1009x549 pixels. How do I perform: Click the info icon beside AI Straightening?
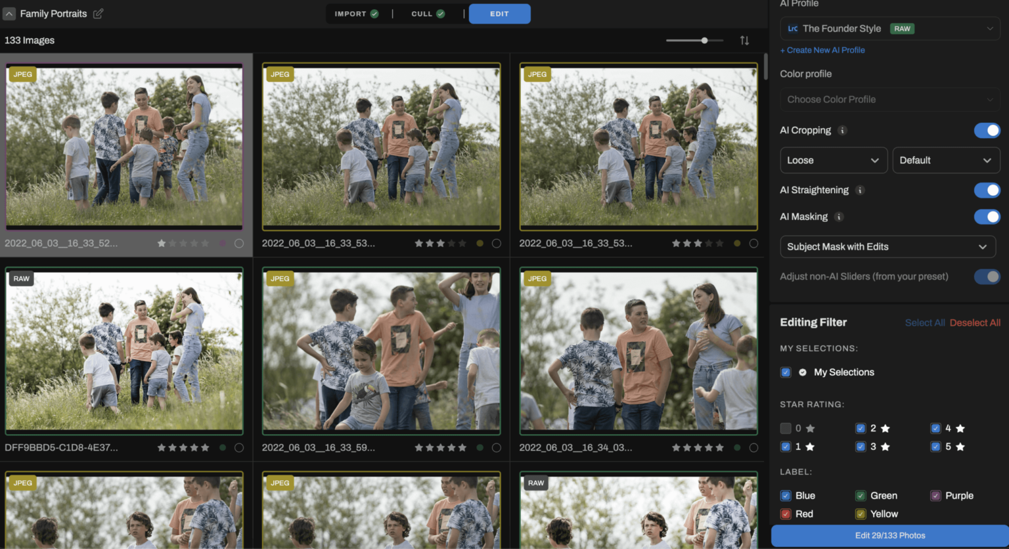861,190
